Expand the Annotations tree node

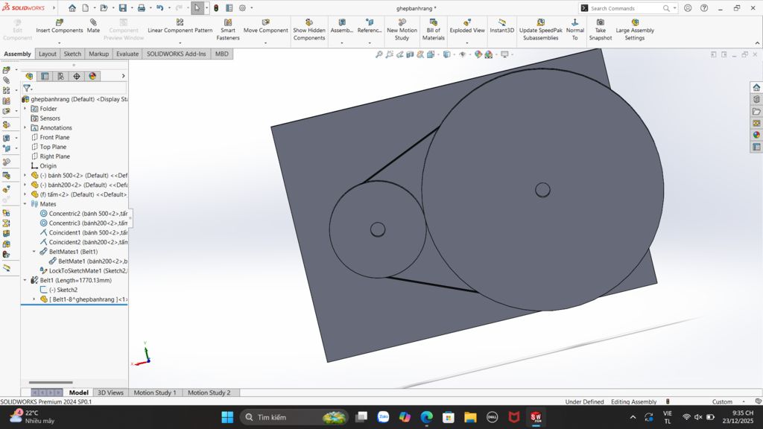click(25, 127)
